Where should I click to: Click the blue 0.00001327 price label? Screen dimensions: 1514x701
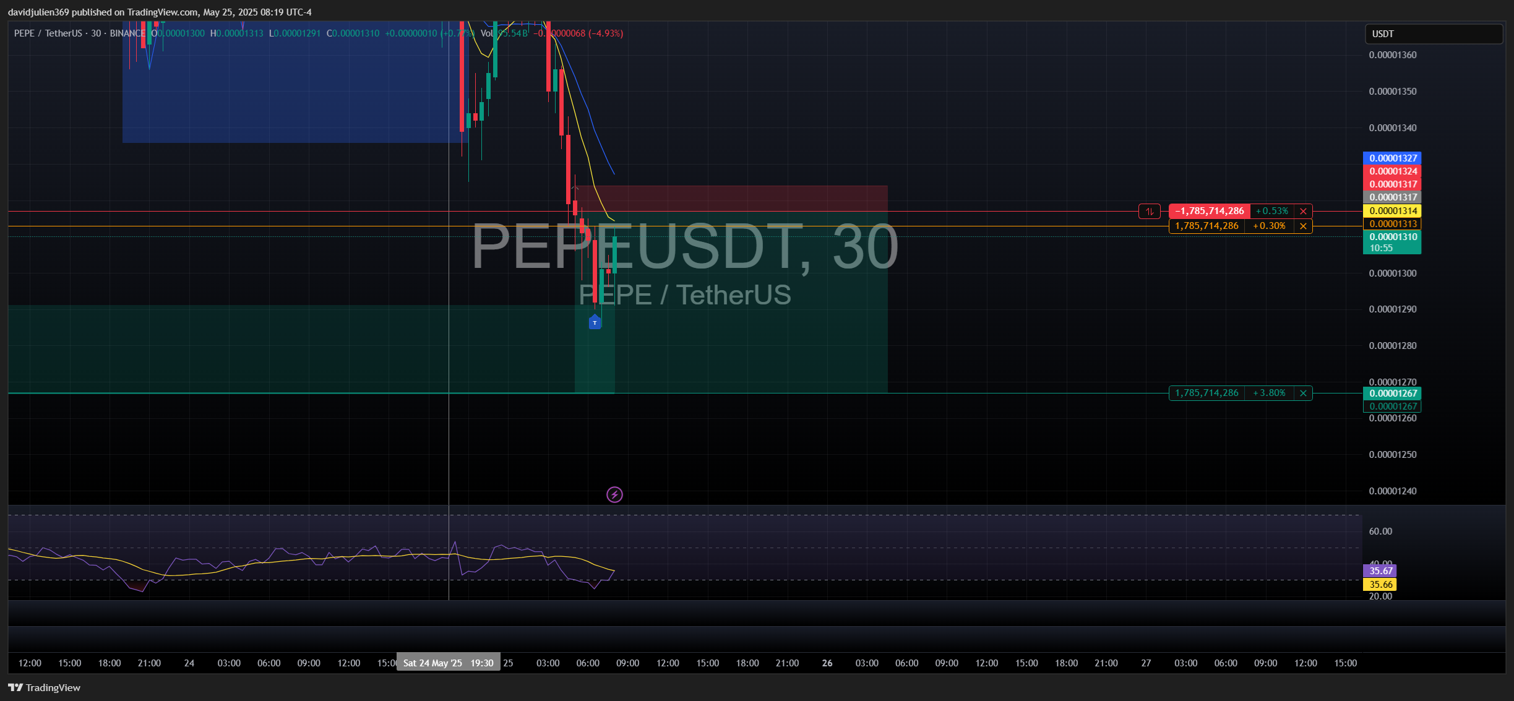point(1392,158)
